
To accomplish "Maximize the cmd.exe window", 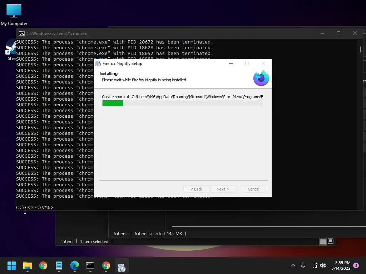I will [338, 33].
